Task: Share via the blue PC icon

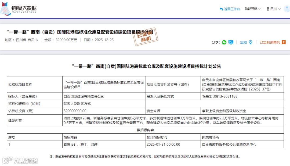Action: click(231, 42)
